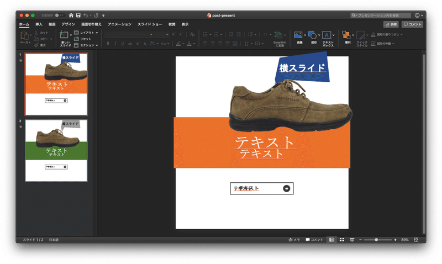This screenshot has width=442, height=264.
Task: Open the font size combo box
Action: (162, 34)
